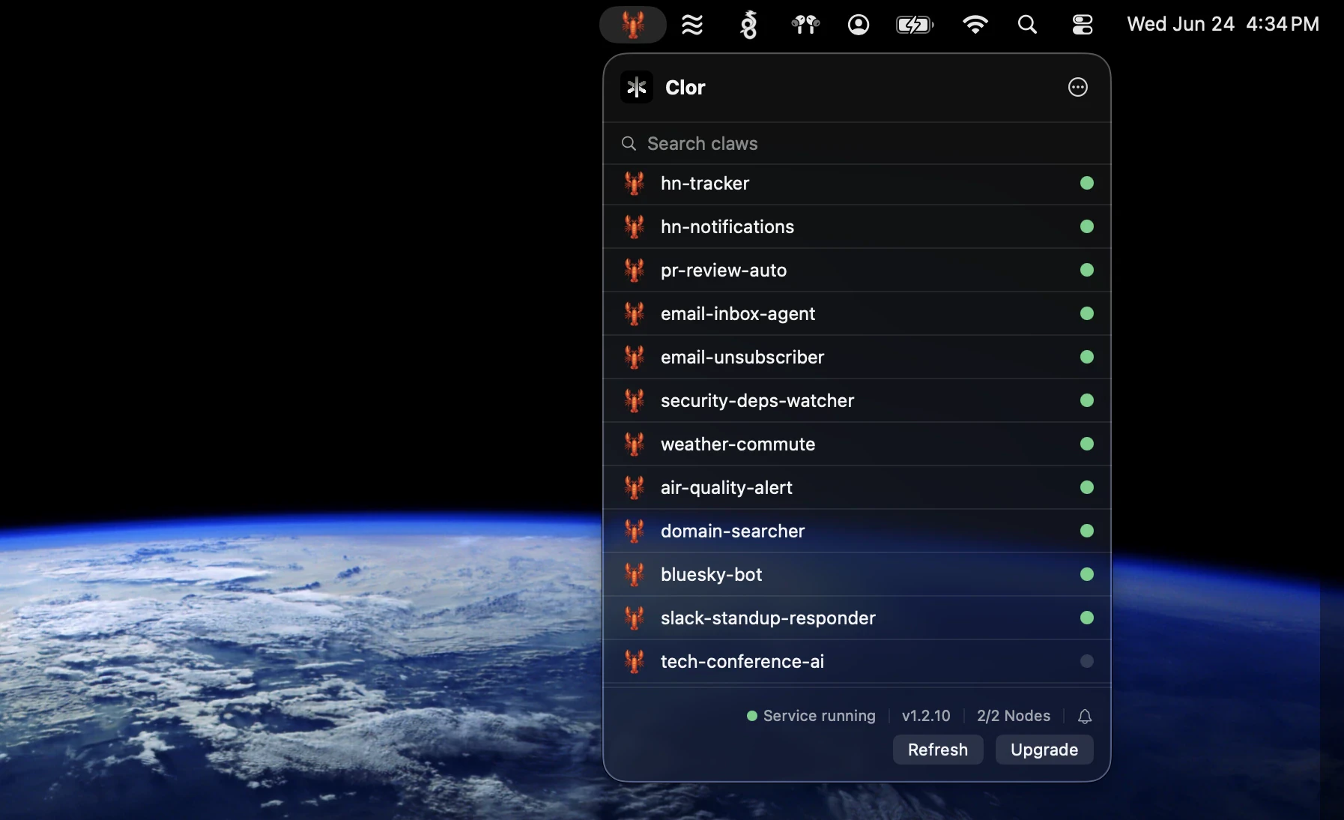This screenshot has height=820, width=1344.
Task: Click the lobster icon beside bluesky-bot
Action: (635, 574)
